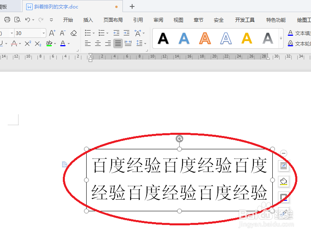Open the 开始 ribbon tab
Viewport: 311px width, 235px height.
(68, 20)
